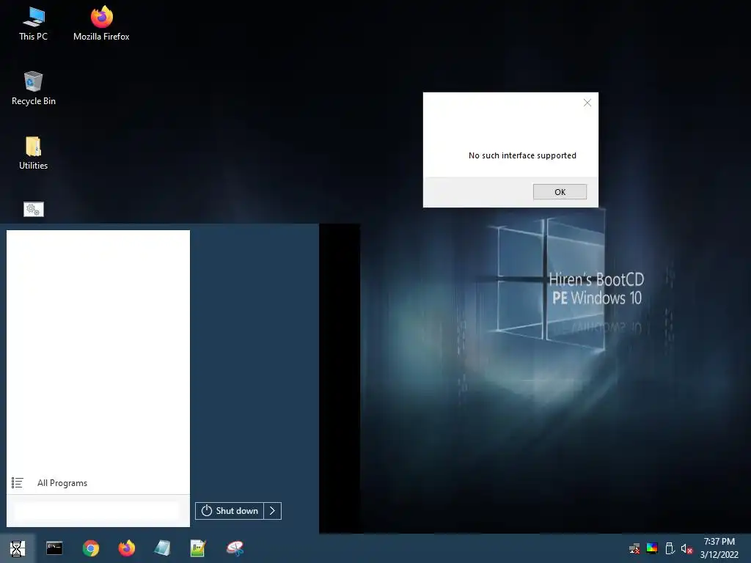The width and height of the screenshot is (751, 563).
Task: Click the USB safely remove tray icon
Action: coord(670,548)
